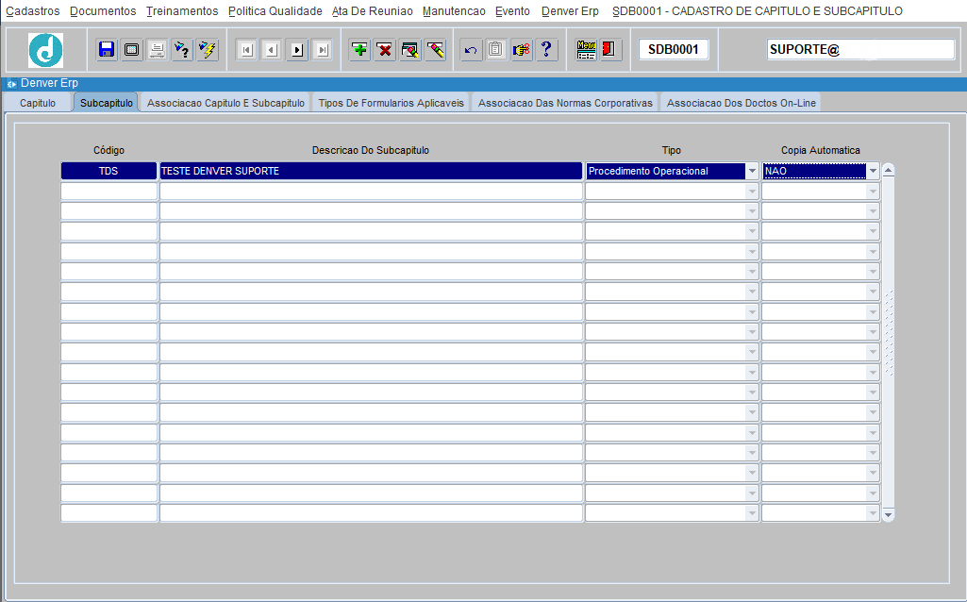
Task: Switch to the Capitulo tab
Action: coord(38,103)
